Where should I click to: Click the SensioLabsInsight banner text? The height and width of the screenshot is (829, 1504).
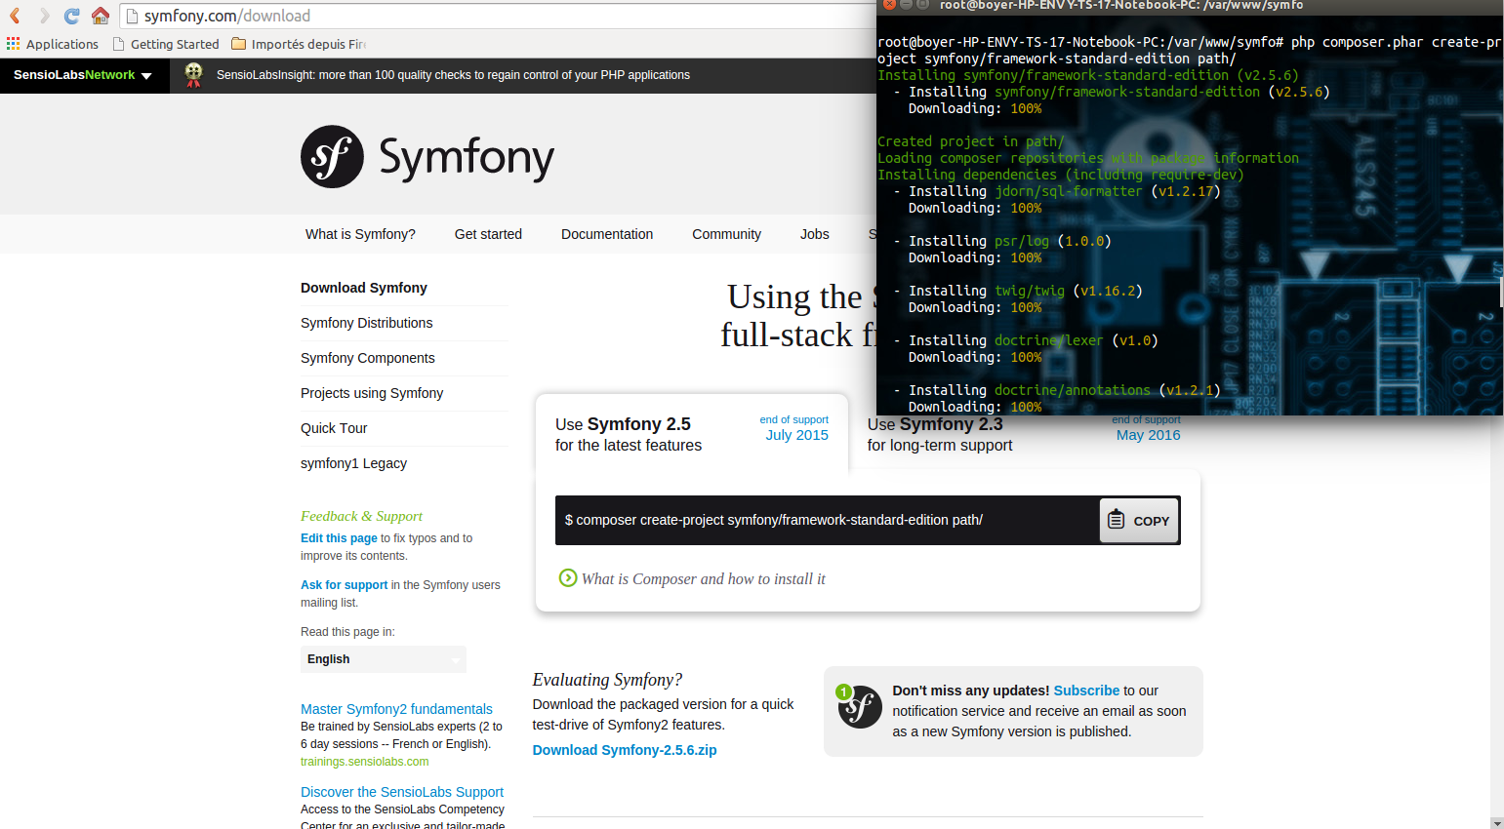(x=453, y=75)
